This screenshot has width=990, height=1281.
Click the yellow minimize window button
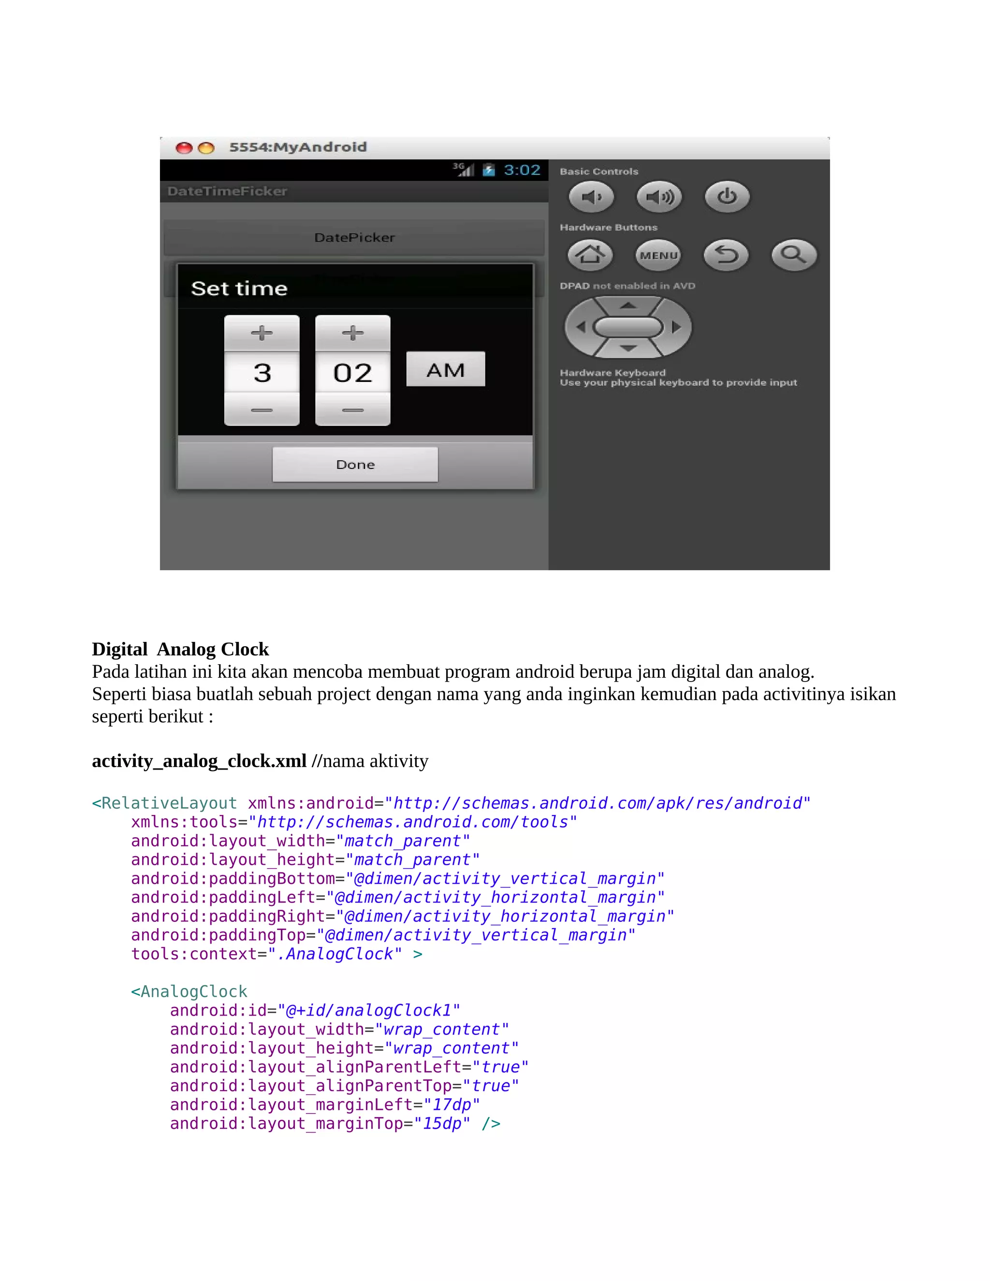click(x=206, y=148)
